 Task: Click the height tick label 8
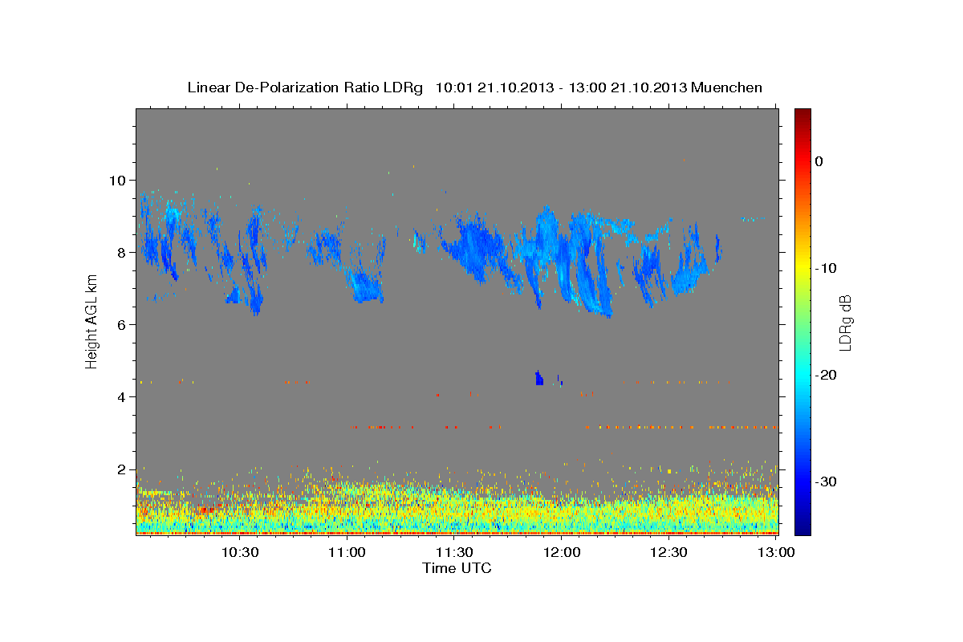(124, 252)
